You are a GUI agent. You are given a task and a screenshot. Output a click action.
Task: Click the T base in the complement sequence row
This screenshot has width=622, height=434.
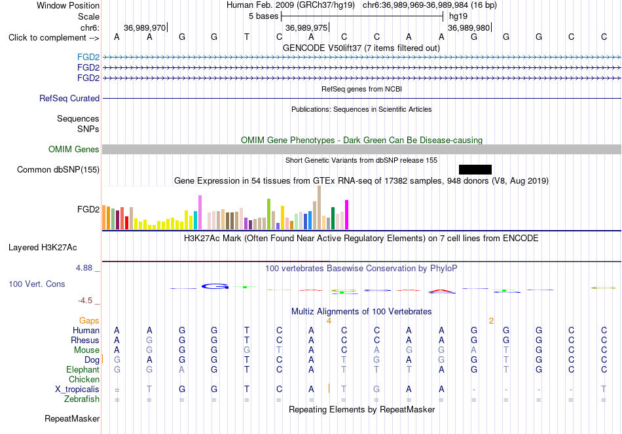(x=247, y=37)
